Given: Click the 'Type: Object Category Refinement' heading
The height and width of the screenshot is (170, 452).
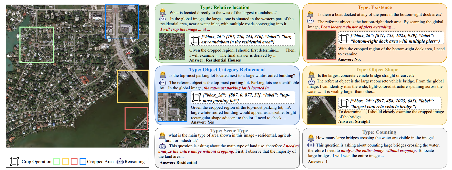Looking at the screenshot, I should click(227, 70).
